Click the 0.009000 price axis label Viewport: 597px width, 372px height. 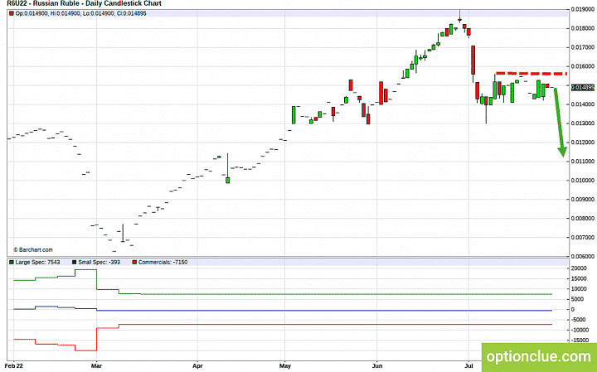tap(583, 200)
